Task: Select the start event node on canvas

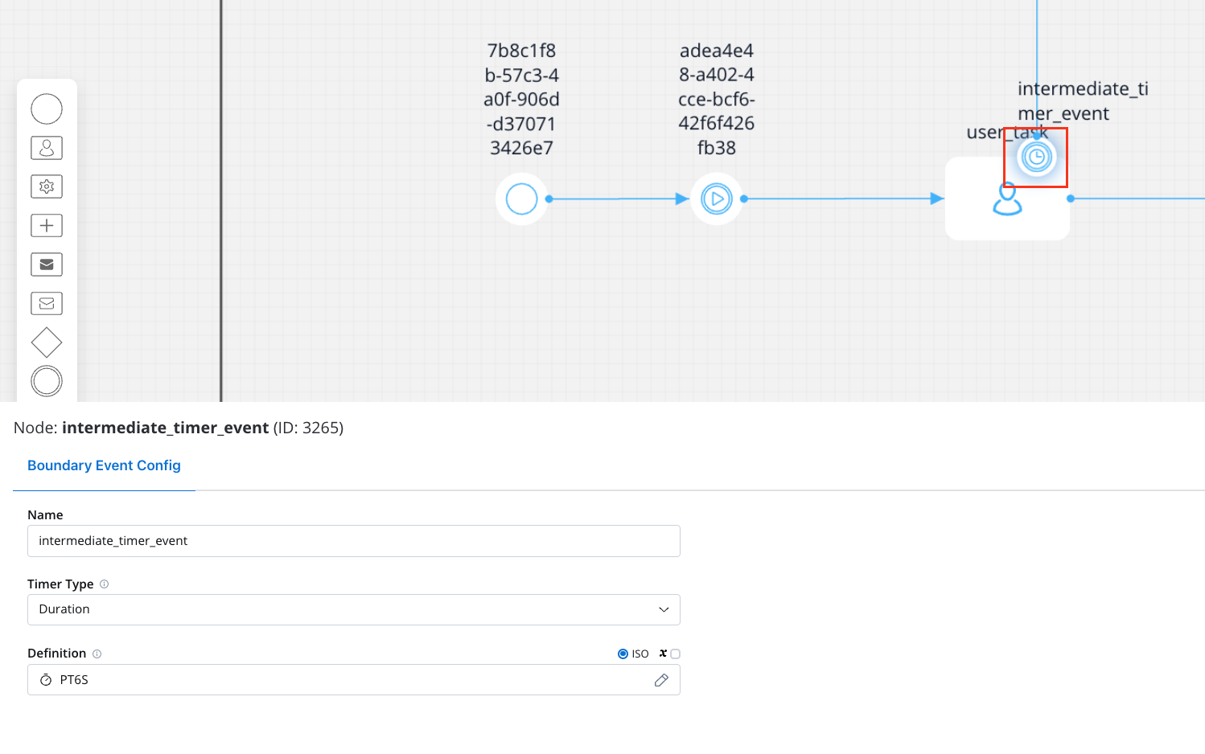Action: (x=521, y=199)
